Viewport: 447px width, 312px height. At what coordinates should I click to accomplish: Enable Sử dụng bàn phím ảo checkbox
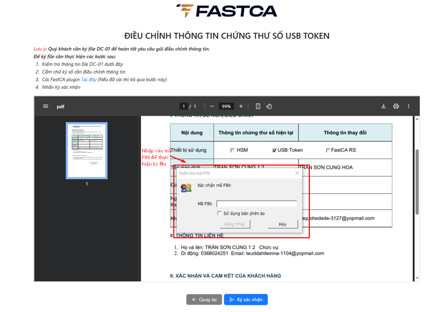pos(220,213)
